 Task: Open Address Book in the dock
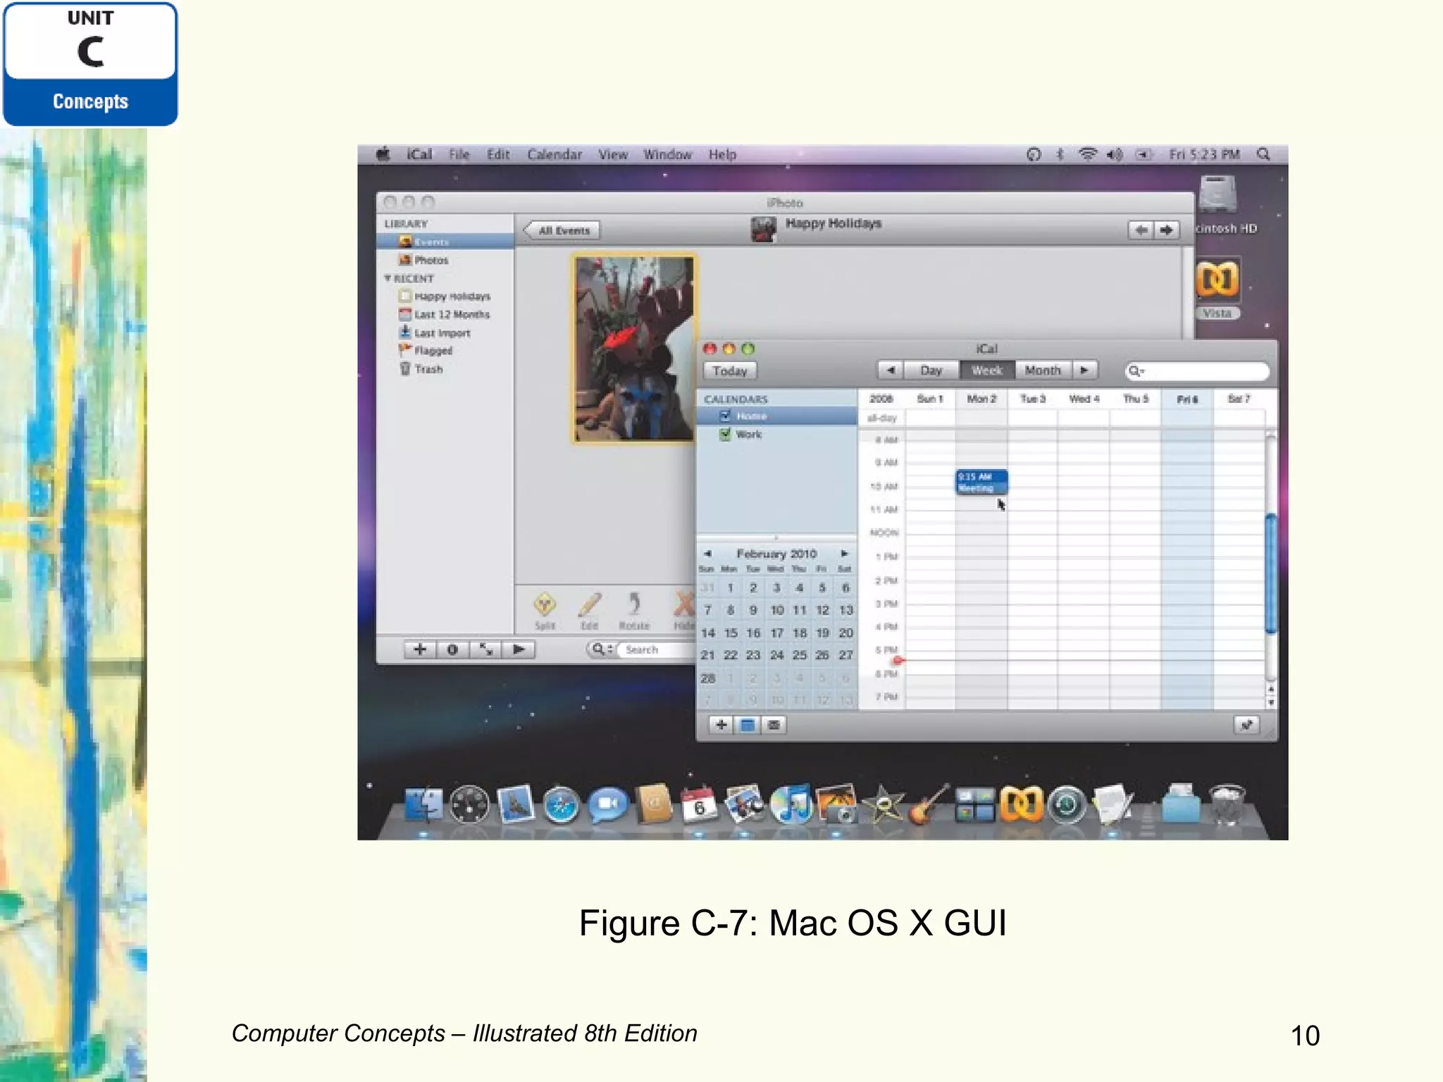click(654, 804)
